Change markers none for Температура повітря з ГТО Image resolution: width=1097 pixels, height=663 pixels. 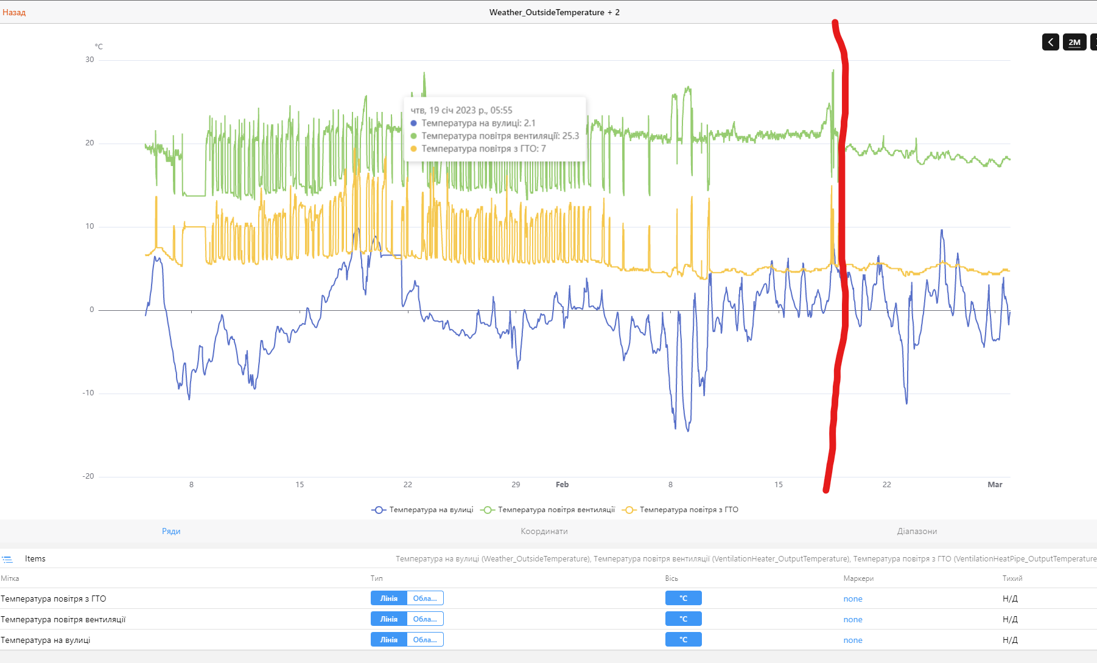[853, 599]
